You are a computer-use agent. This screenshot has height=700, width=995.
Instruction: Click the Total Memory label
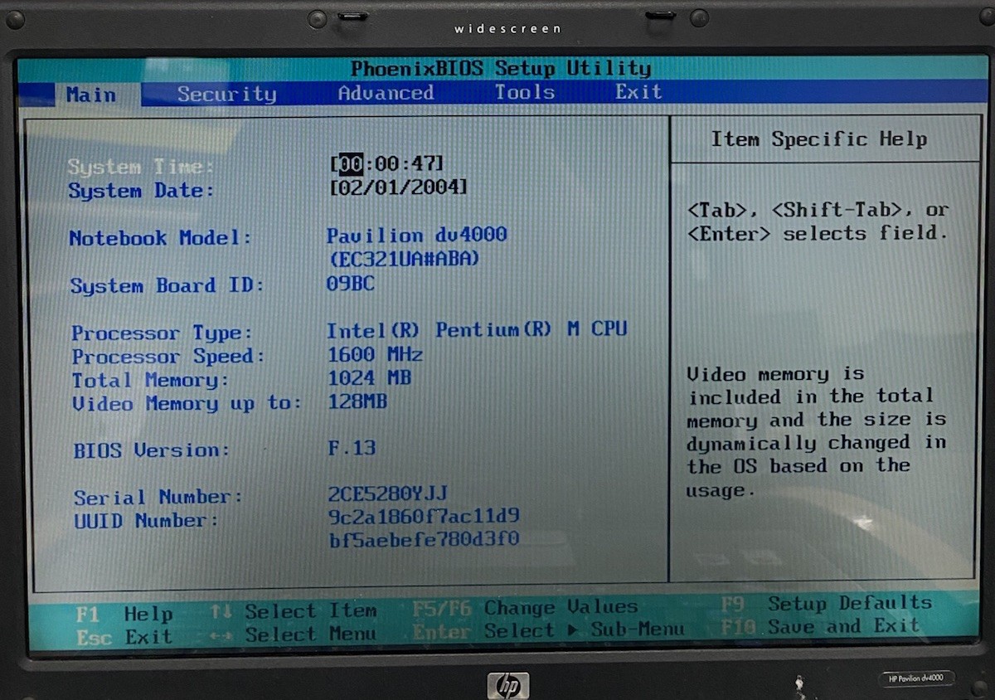(x=150, y=380)
